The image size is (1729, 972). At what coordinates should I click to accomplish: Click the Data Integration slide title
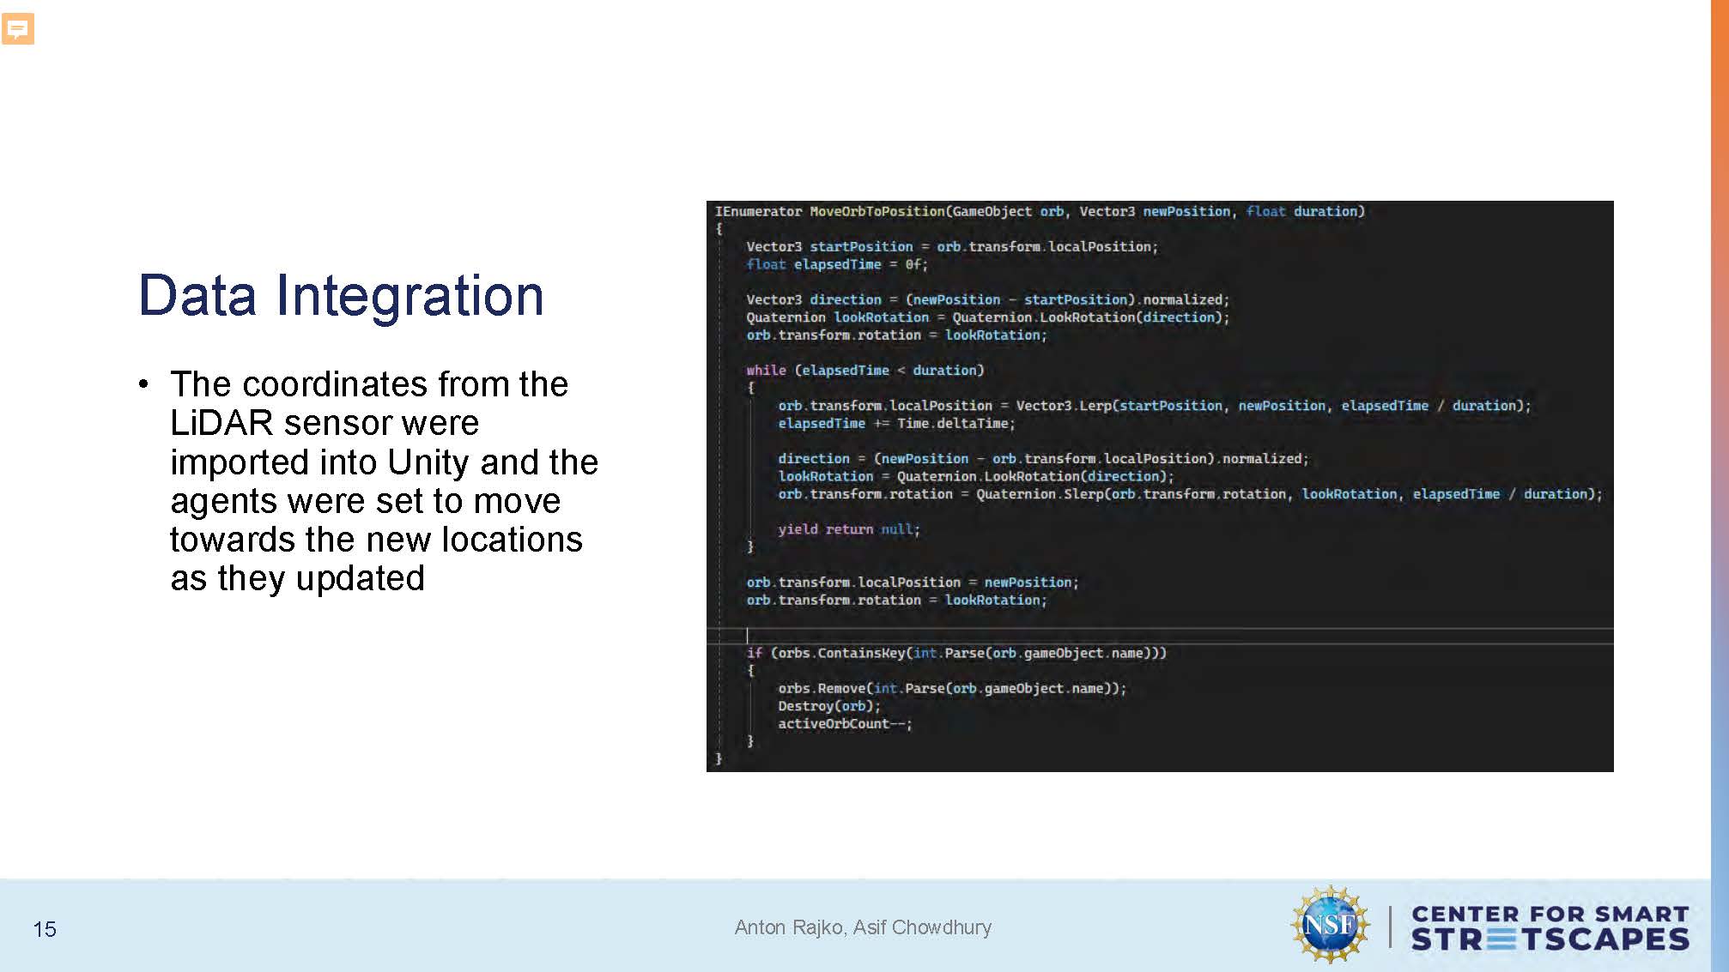[x=341, y=295]
